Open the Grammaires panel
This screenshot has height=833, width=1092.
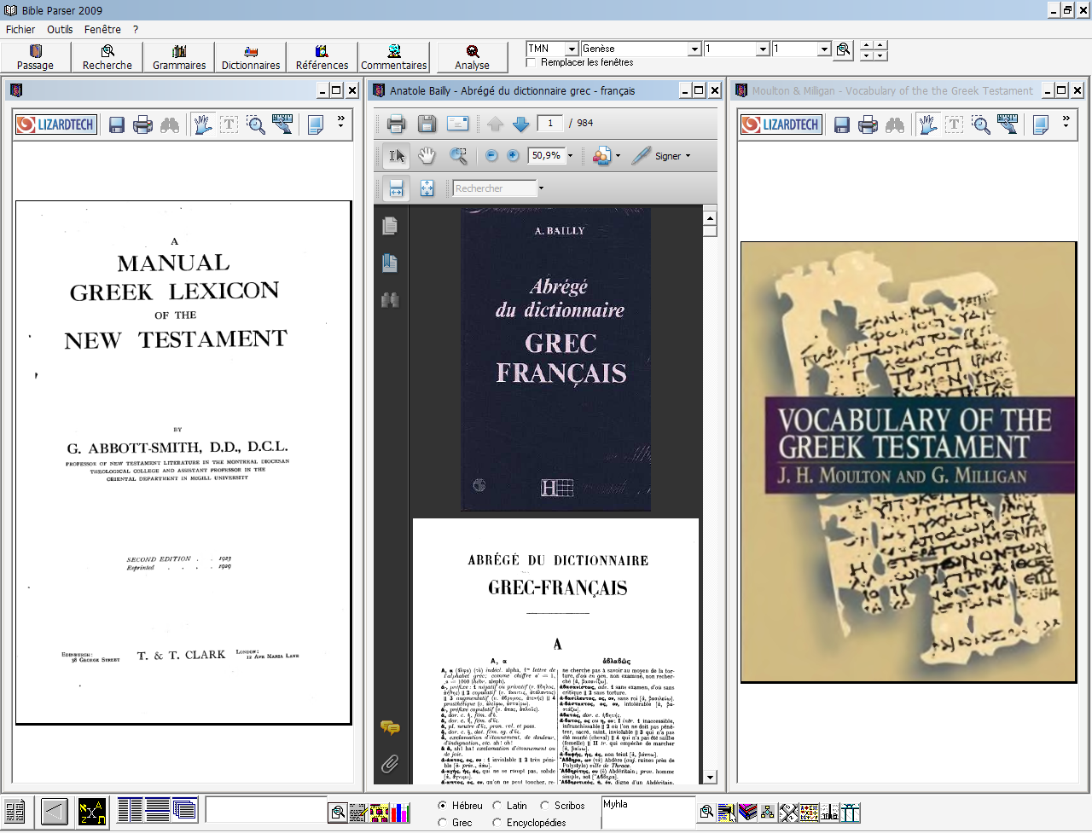point(179,57)
